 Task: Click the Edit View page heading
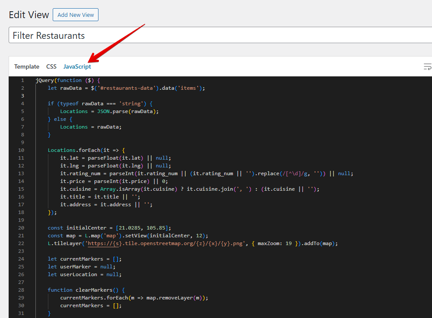[29, 14]
